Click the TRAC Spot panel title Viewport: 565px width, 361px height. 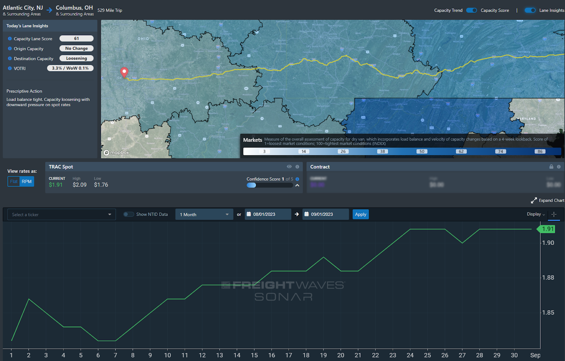click(x=61, y=167)
